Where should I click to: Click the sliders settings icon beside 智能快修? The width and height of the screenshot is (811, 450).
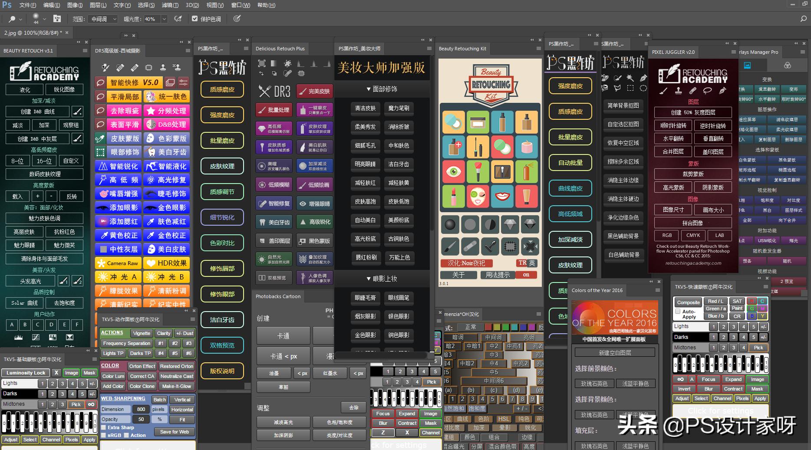(x=183, y=82)
